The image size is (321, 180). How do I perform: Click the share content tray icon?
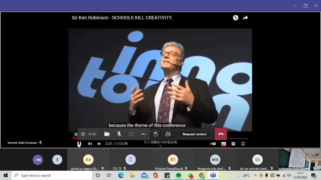click(131, 134)
